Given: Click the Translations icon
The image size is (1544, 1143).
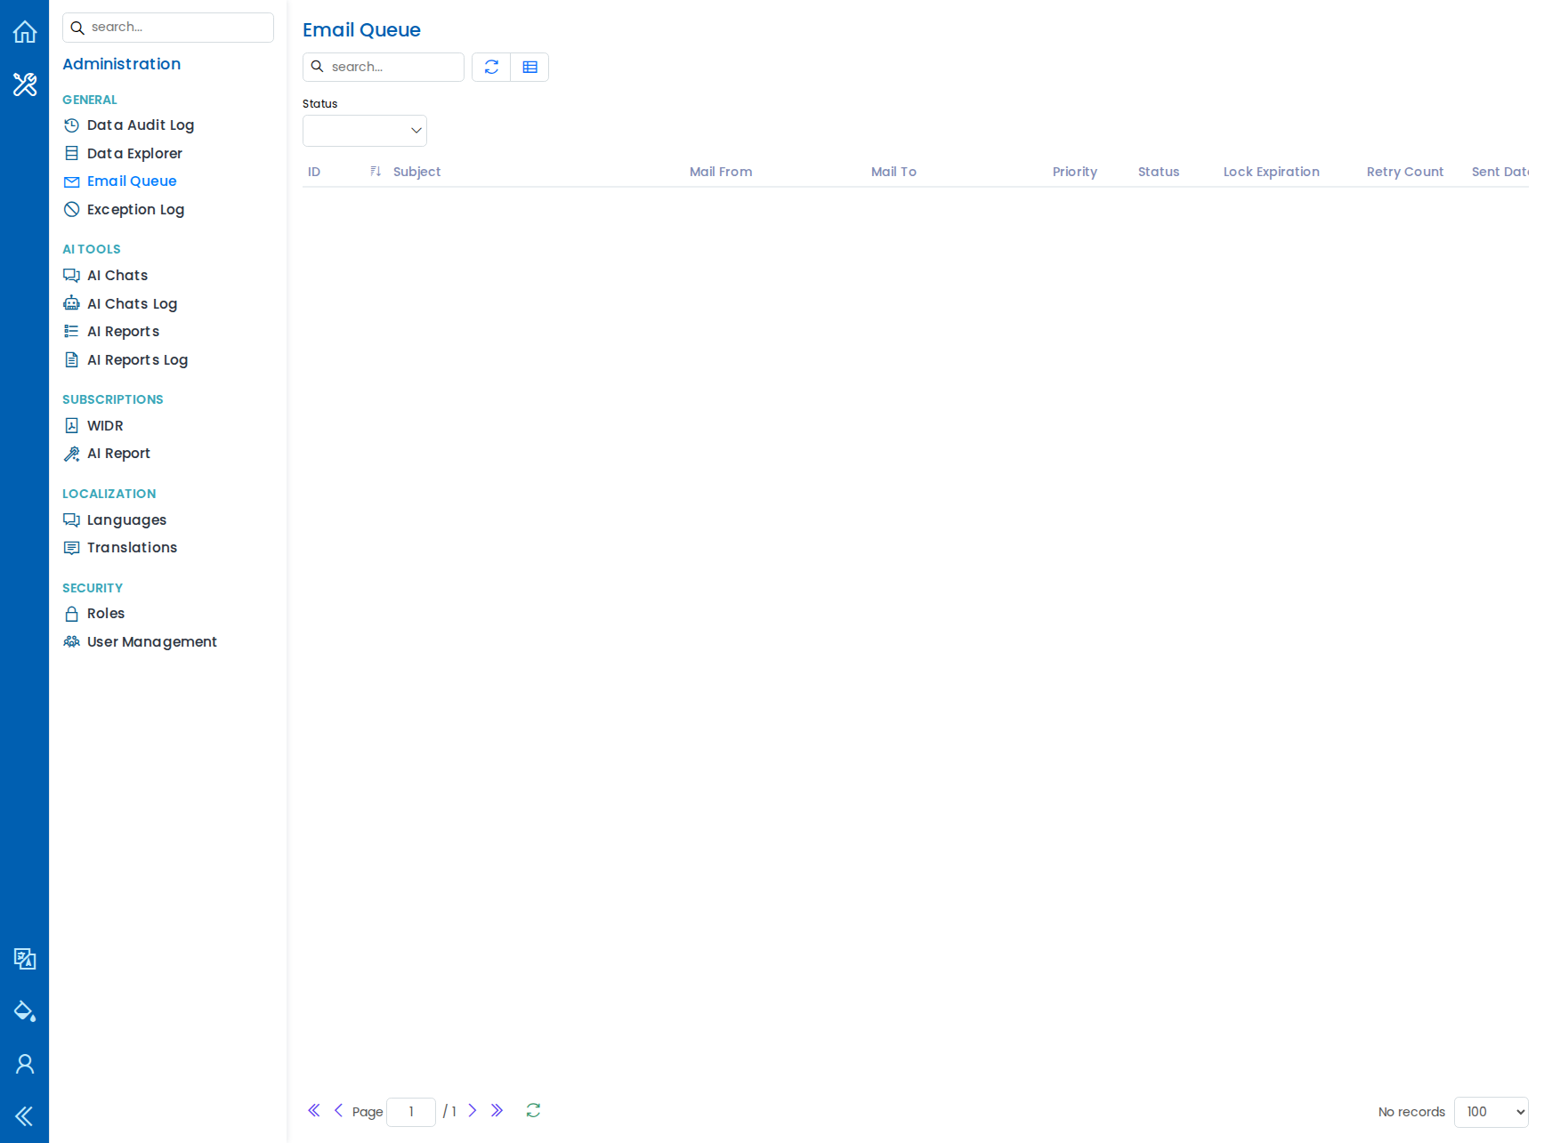Looking at the screenshot, I should (72, 548).
